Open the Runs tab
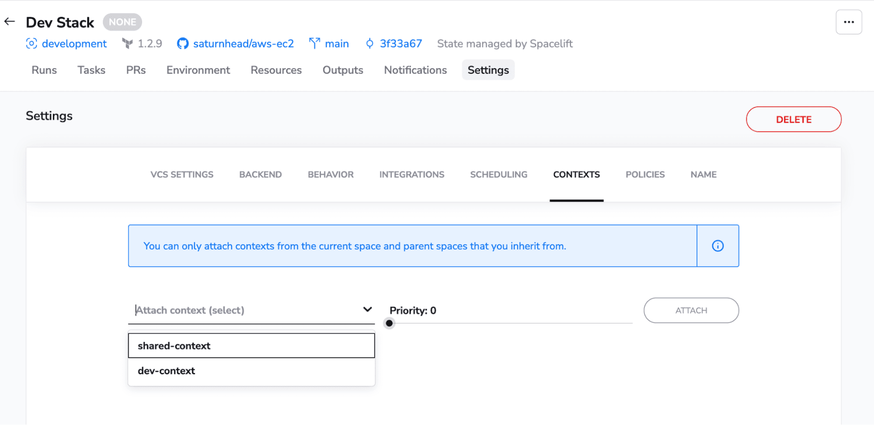The image size is (874, 425). pyautogui.click(x=44, y=70)
